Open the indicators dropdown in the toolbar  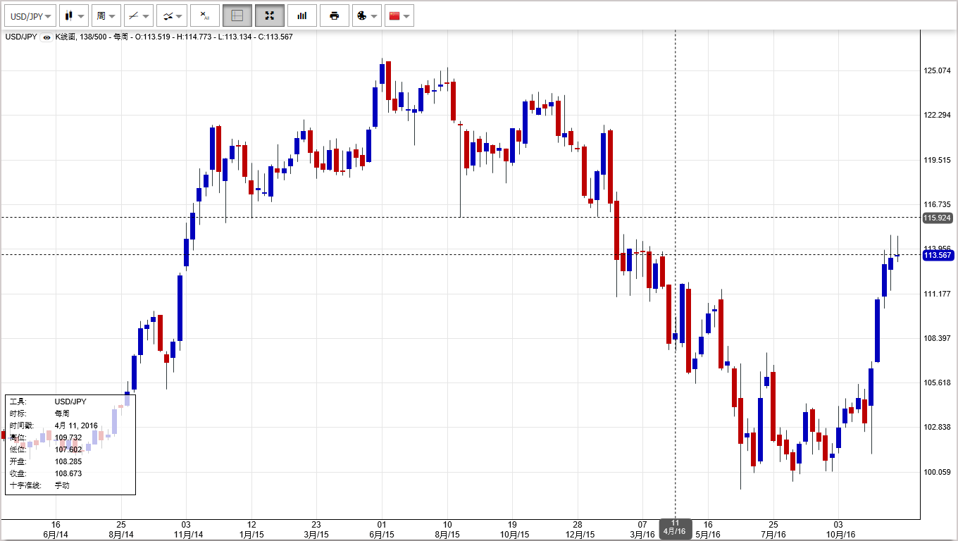click(x=171, y=15)
